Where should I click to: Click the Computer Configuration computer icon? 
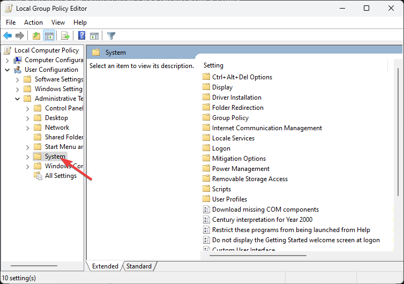pos(18,60)
